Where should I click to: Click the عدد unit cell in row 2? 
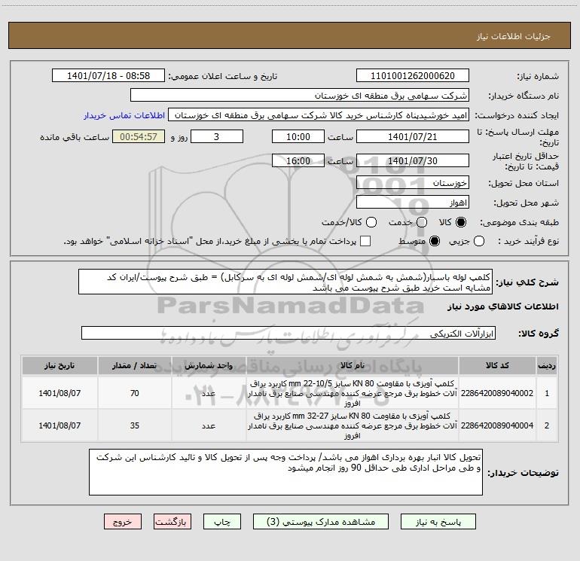click(x=209, y=425)
